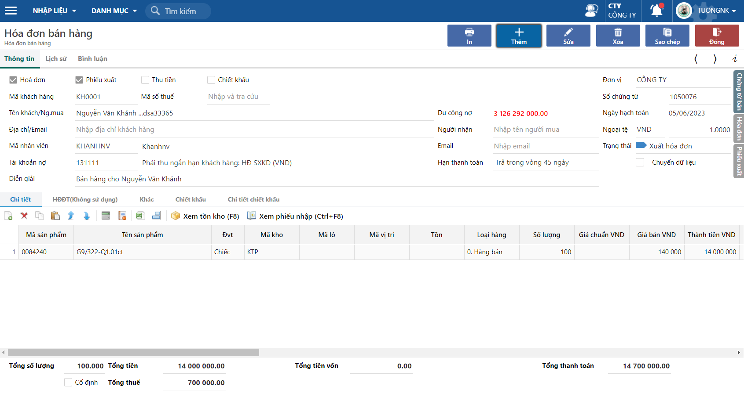Open notifications bell icon
The width and height of the screenshot is (744, 393).
(x=656, y=11)
